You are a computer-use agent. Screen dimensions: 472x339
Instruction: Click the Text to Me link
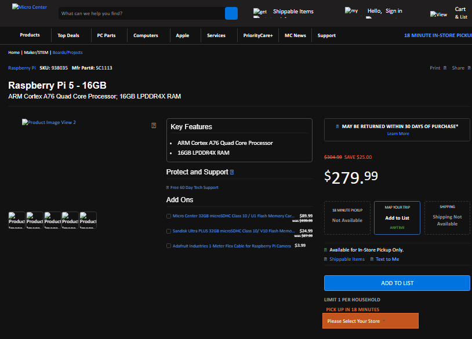click(387, 259)
